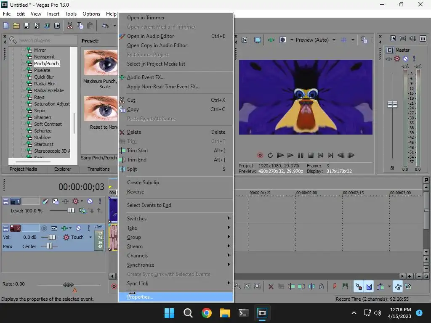Select the Radial Blur plug-in

point(45,84)
